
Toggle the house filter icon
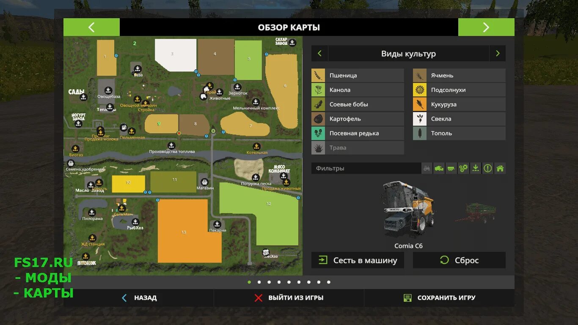coord(500,168)
